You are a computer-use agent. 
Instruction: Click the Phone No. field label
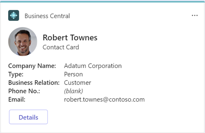click(x=24, y=91)
